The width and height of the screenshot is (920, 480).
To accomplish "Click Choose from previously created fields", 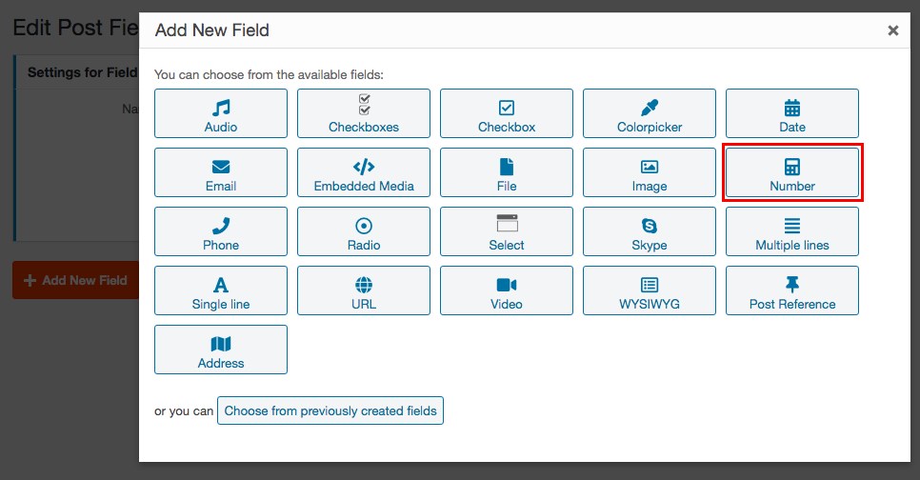I will [x=330, y=410].
